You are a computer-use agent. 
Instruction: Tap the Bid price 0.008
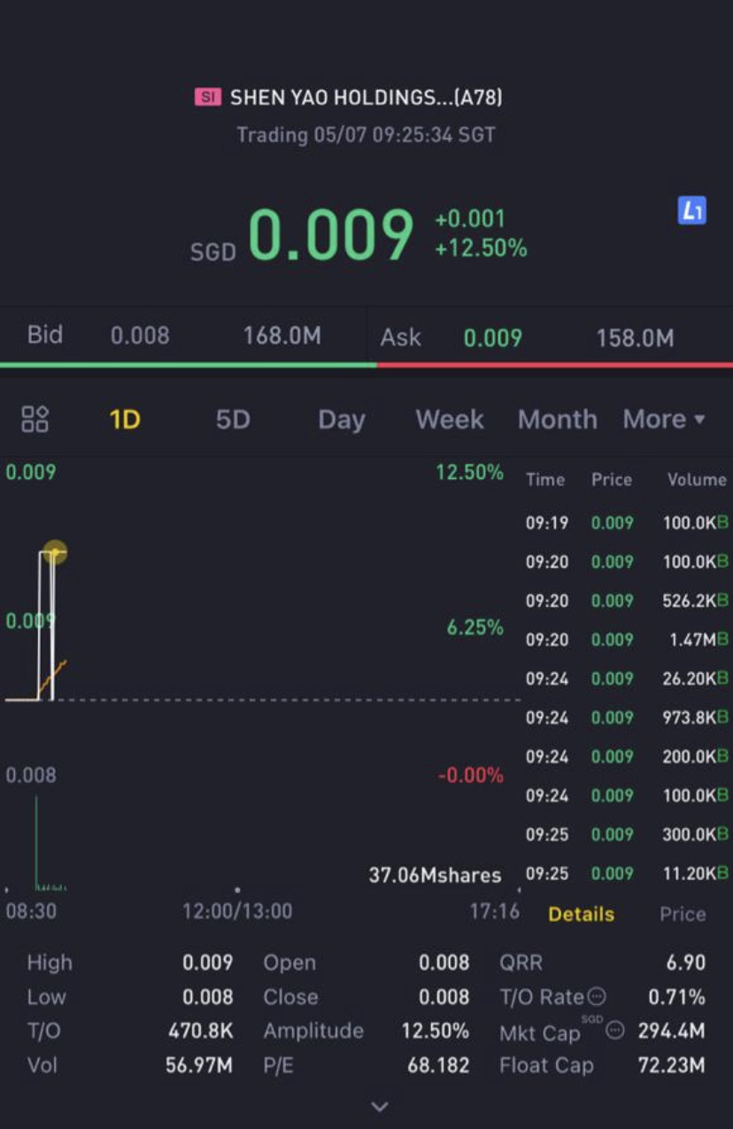click(x=140, y=336)
